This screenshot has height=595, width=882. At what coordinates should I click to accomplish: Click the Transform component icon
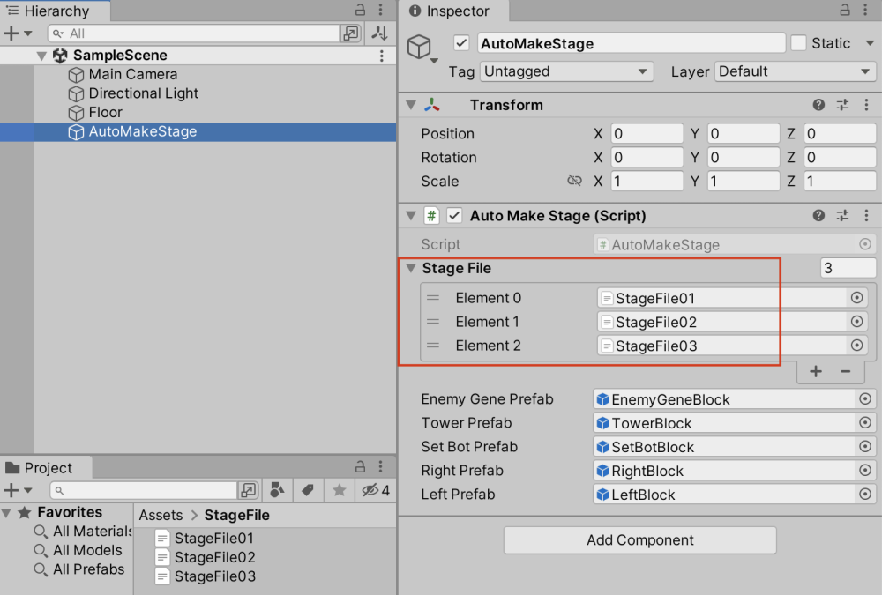[431, 105]
